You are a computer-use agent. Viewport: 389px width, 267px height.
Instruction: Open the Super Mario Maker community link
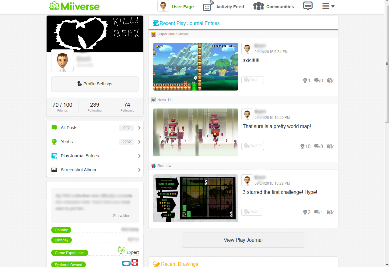click(x=173, y=34)
